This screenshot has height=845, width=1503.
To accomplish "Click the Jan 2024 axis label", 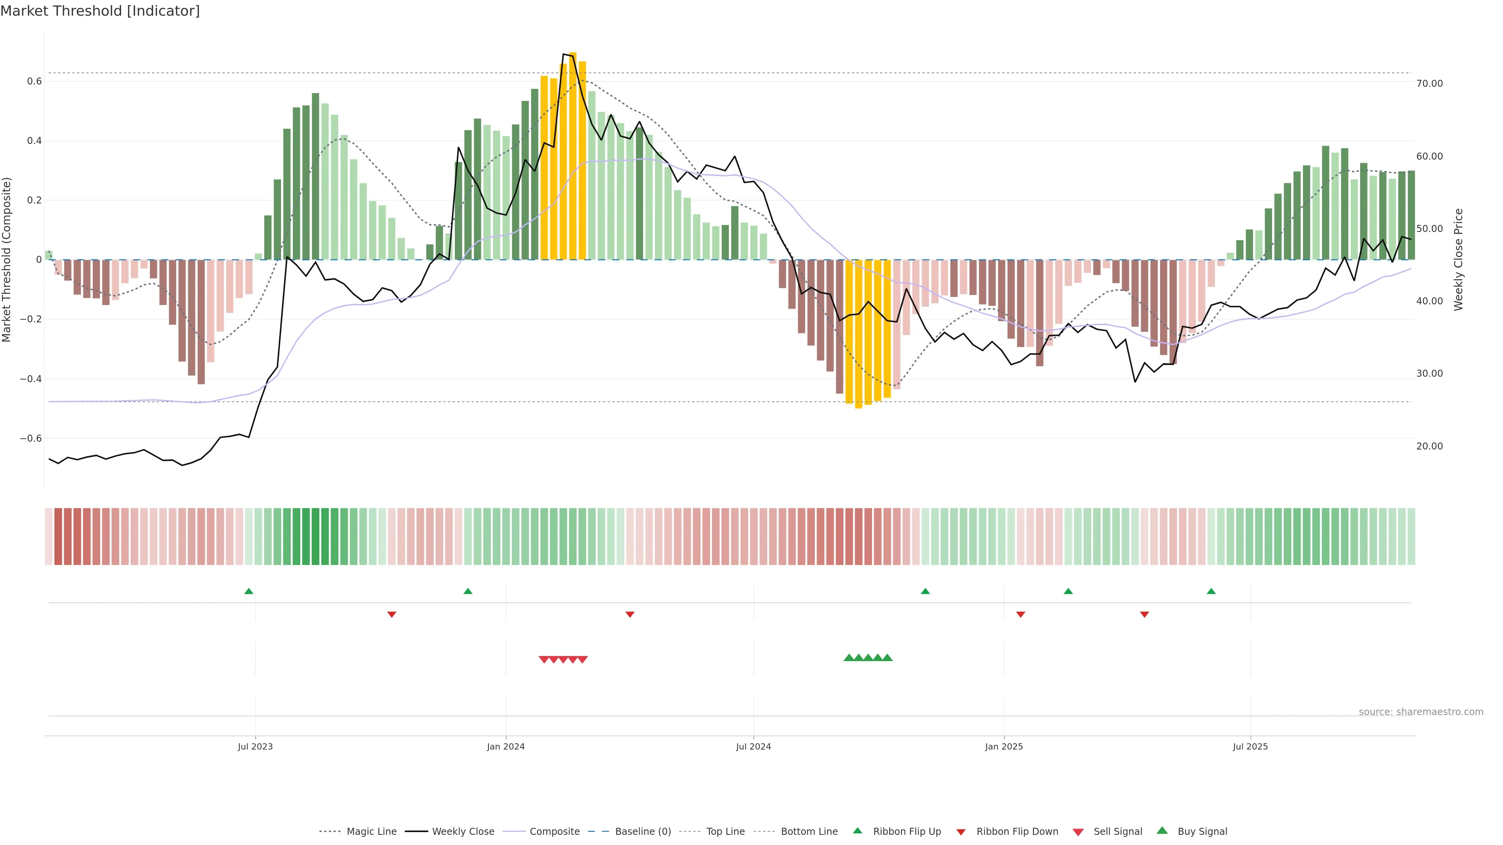I will [x=506, y=746].
